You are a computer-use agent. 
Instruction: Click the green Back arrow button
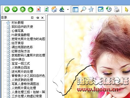(x=7, y=9)
